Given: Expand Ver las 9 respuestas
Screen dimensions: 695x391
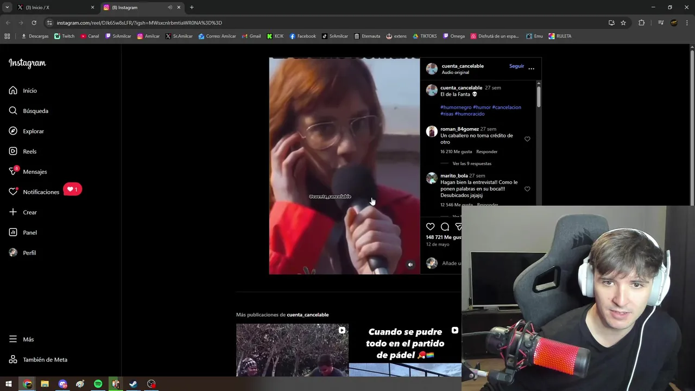Looking at the screenshot, I should [x=472, y=163].
